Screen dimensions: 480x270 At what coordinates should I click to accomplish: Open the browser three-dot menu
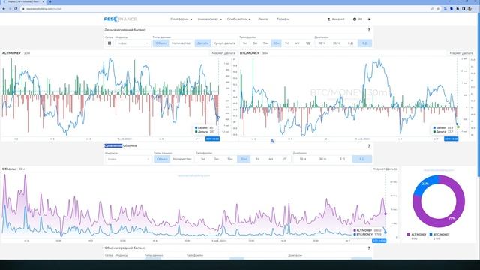(476, 9)
